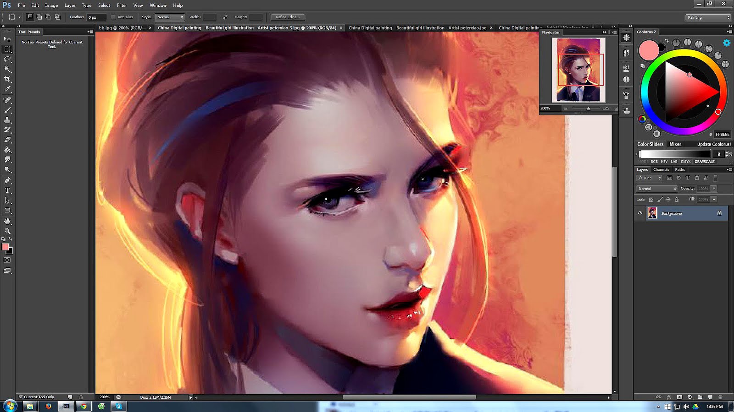Viewport: 734px width, 412px height.
Task: Switch to the bb.jpg document tab
Action: (122, 28)
